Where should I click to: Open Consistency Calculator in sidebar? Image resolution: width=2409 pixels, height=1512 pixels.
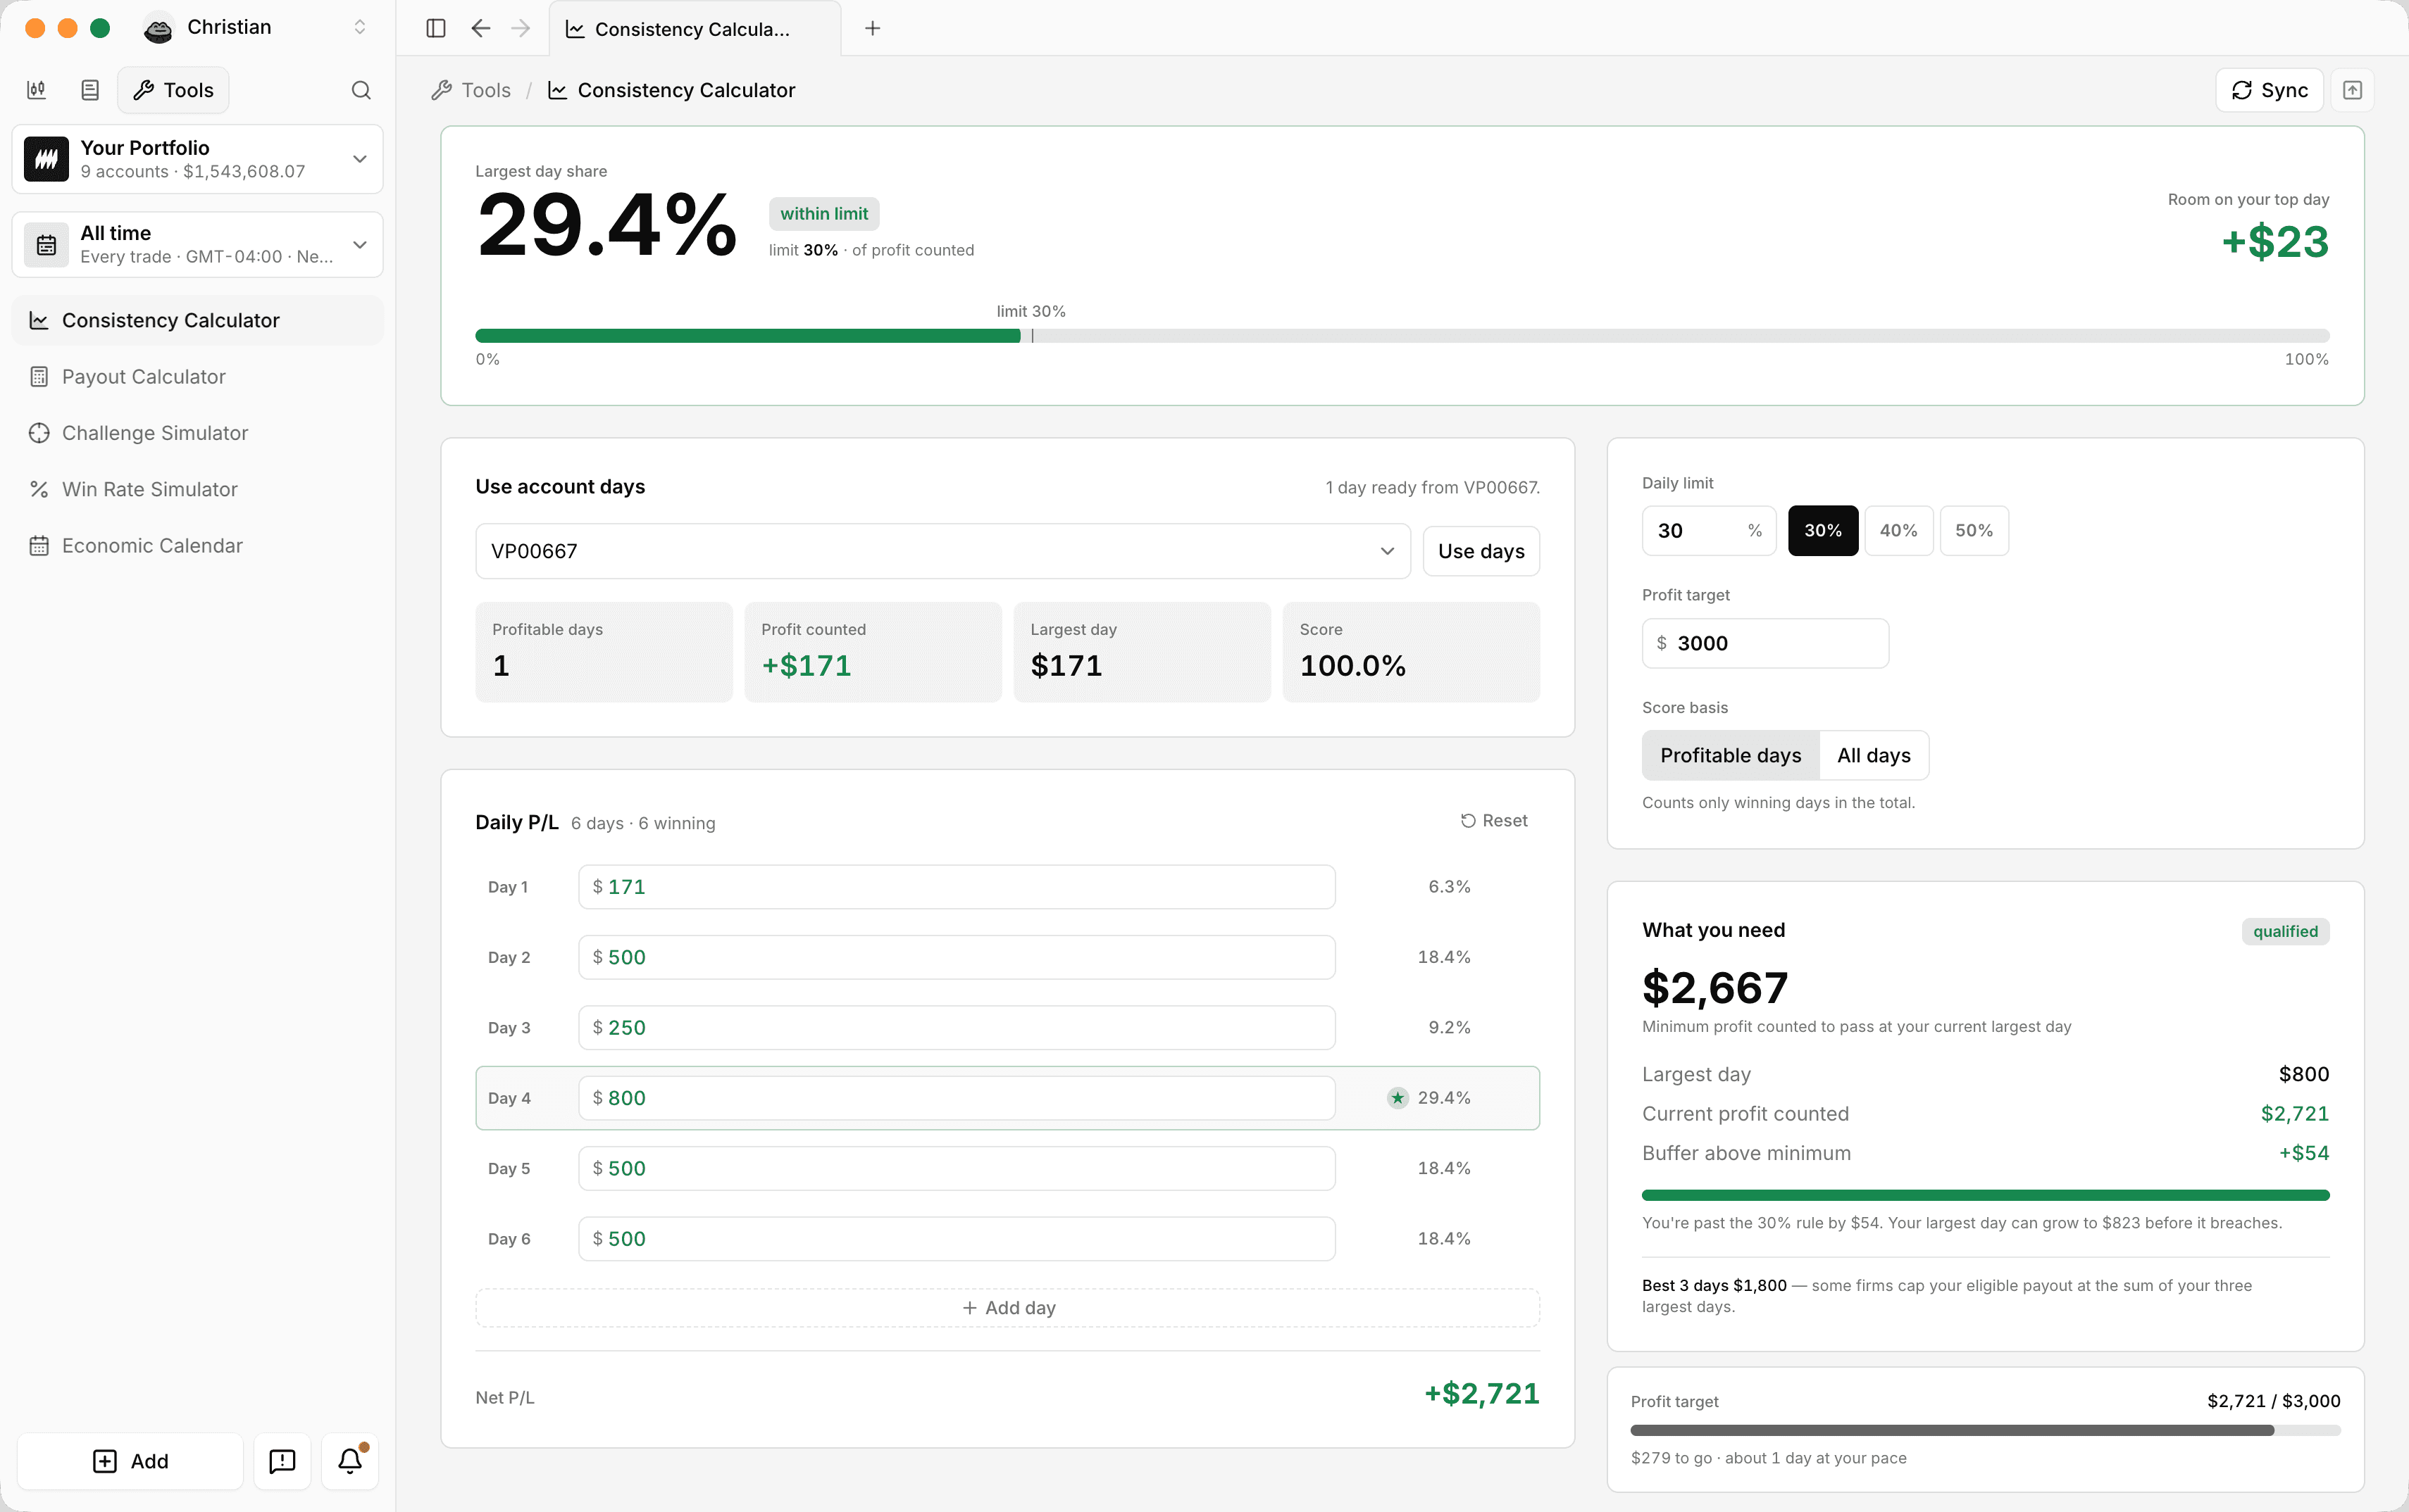click(198, 320)
